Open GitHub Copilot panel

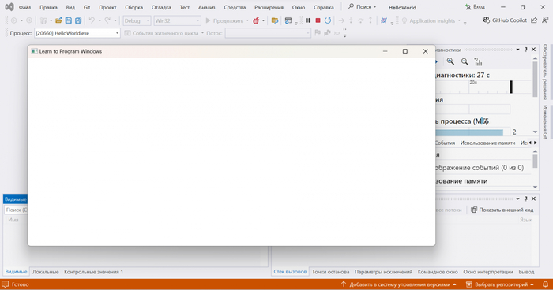[x=505, y=20]
